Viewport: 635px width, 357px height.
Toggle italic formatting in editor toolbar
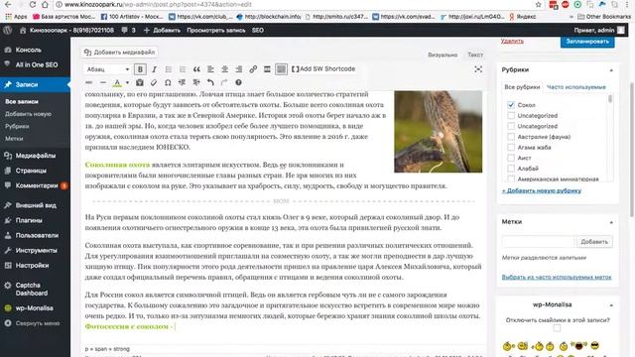pyautogui.click(x=155, y=69)
